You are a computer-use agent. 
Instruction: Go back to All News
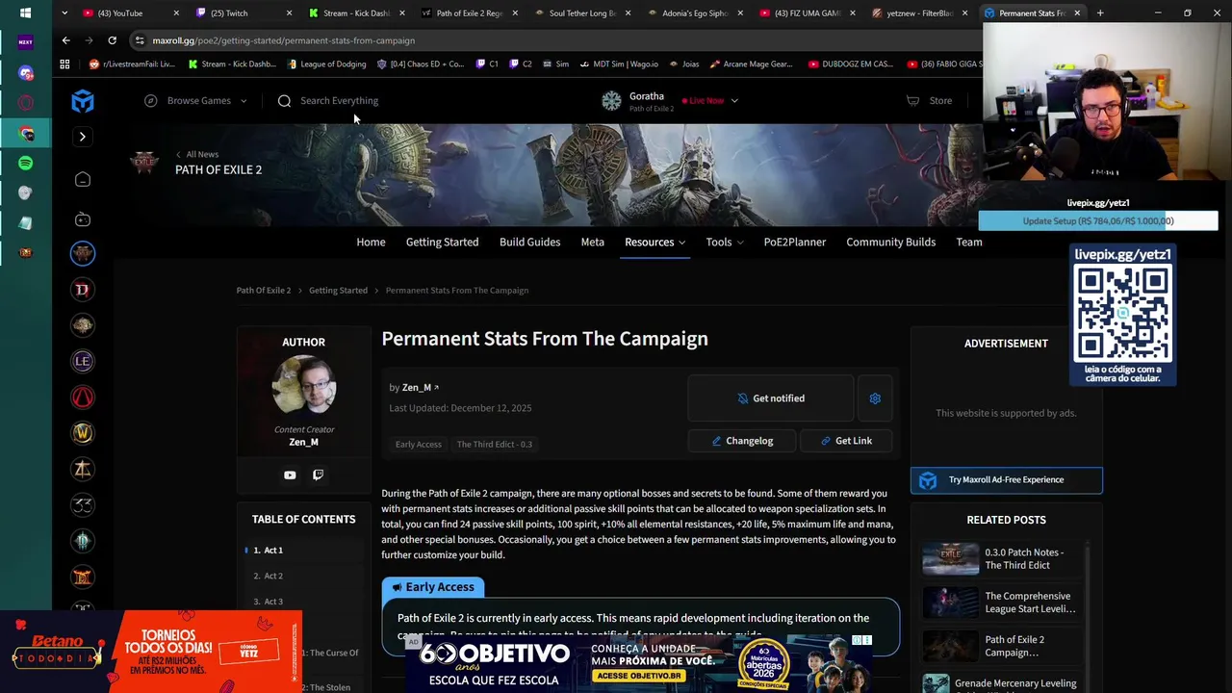coord(197,154)
